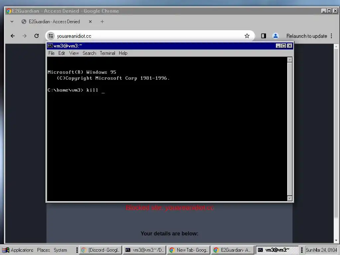Open Chrome's side panel icon

263,36
